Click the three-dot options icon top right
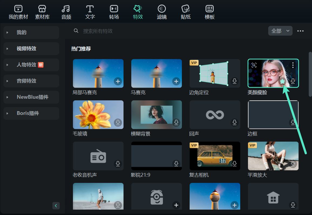Screen dimensions: 312x215 pos(300,31)
